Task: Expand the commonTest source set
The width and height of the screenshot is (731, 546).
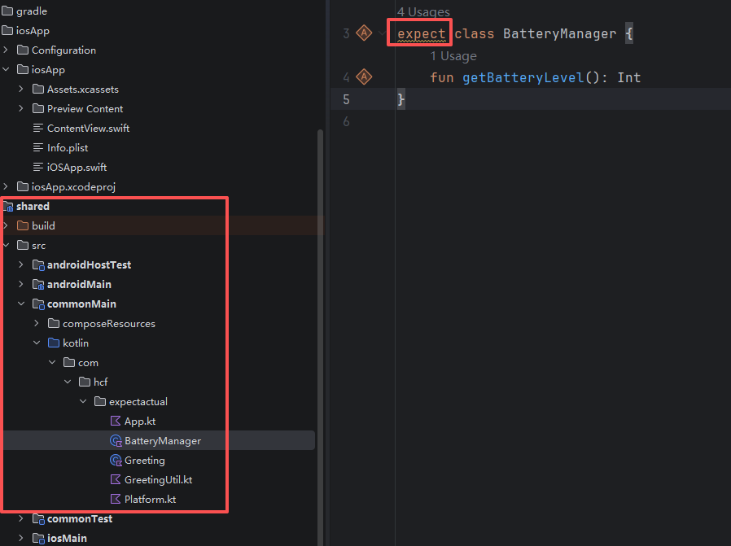Action: point(21,518)
